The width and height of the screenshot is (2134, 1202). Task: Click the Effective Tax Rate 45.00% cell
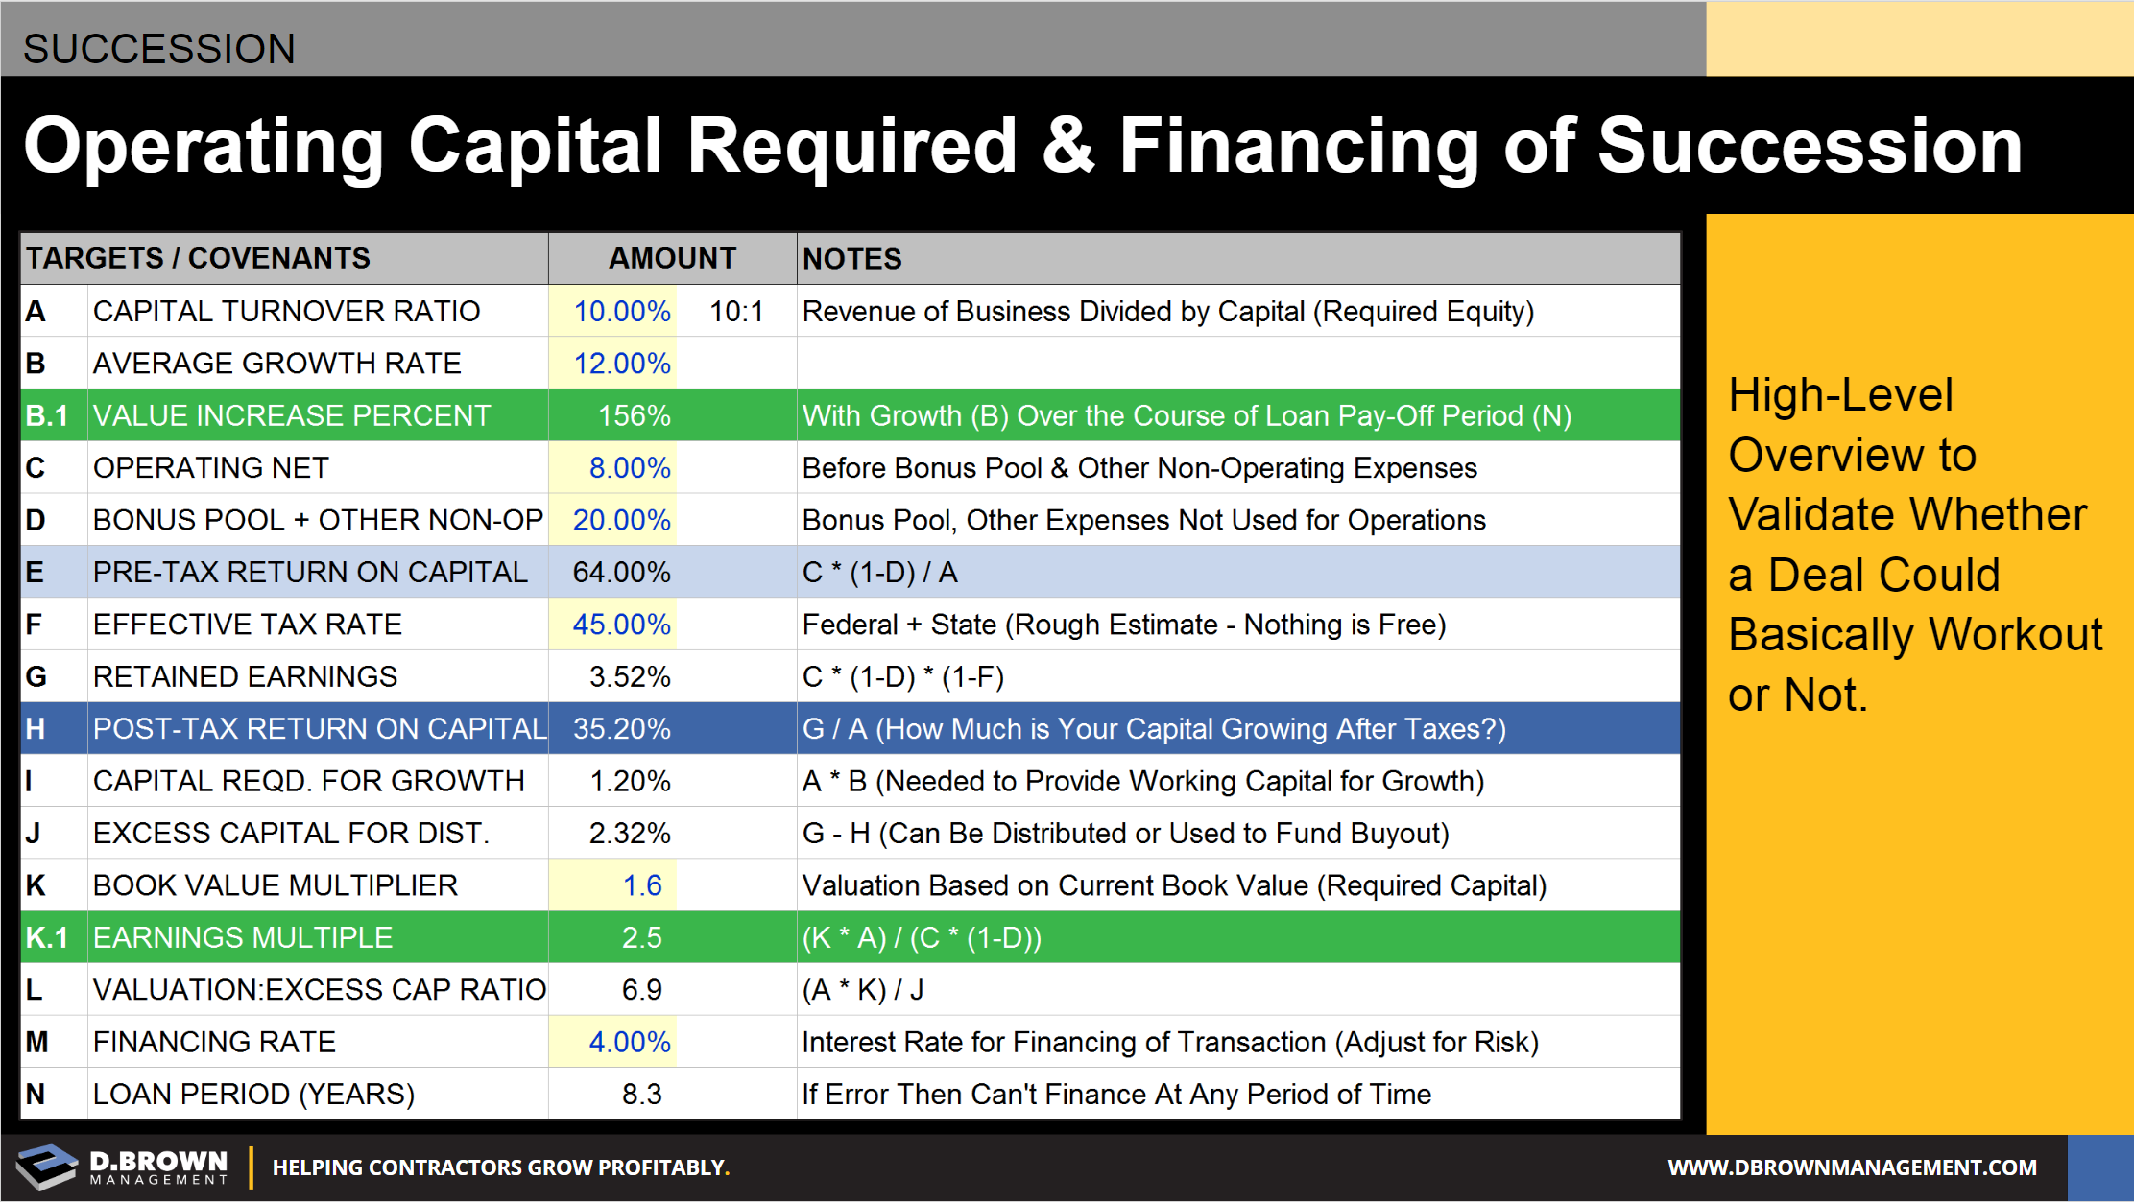tap(621, 625)
